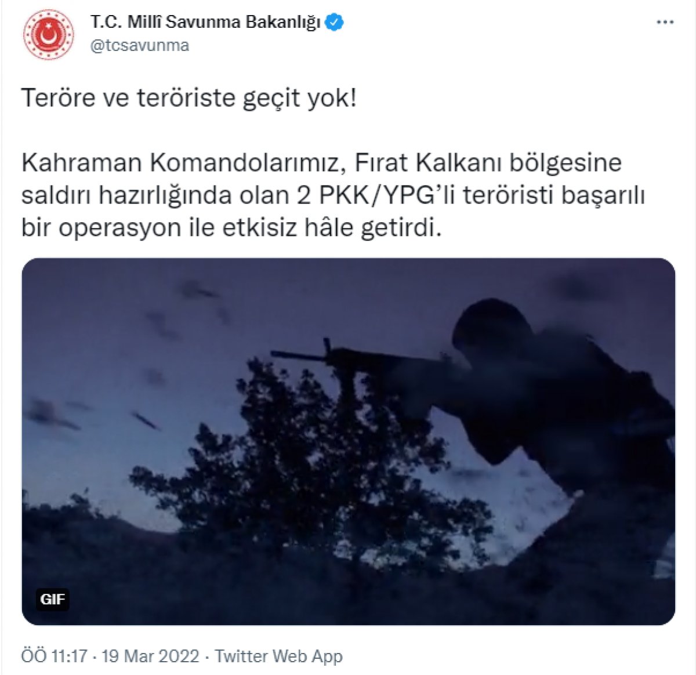Click the rifle barrel in the GIF
The image size is (696, 675).
pyautogui.click(x=302, y=354)
